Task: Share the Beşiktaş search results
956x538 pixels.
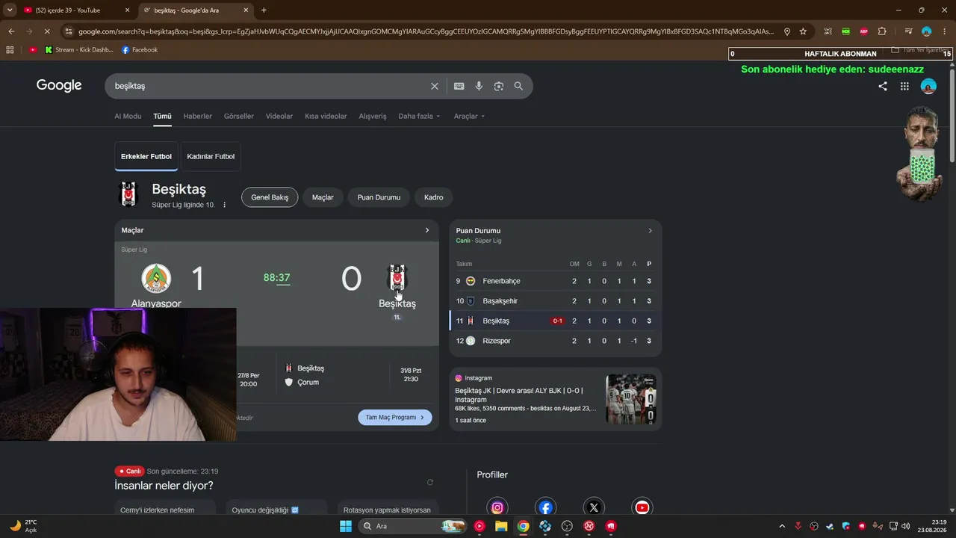Action: tap(883, 86)
